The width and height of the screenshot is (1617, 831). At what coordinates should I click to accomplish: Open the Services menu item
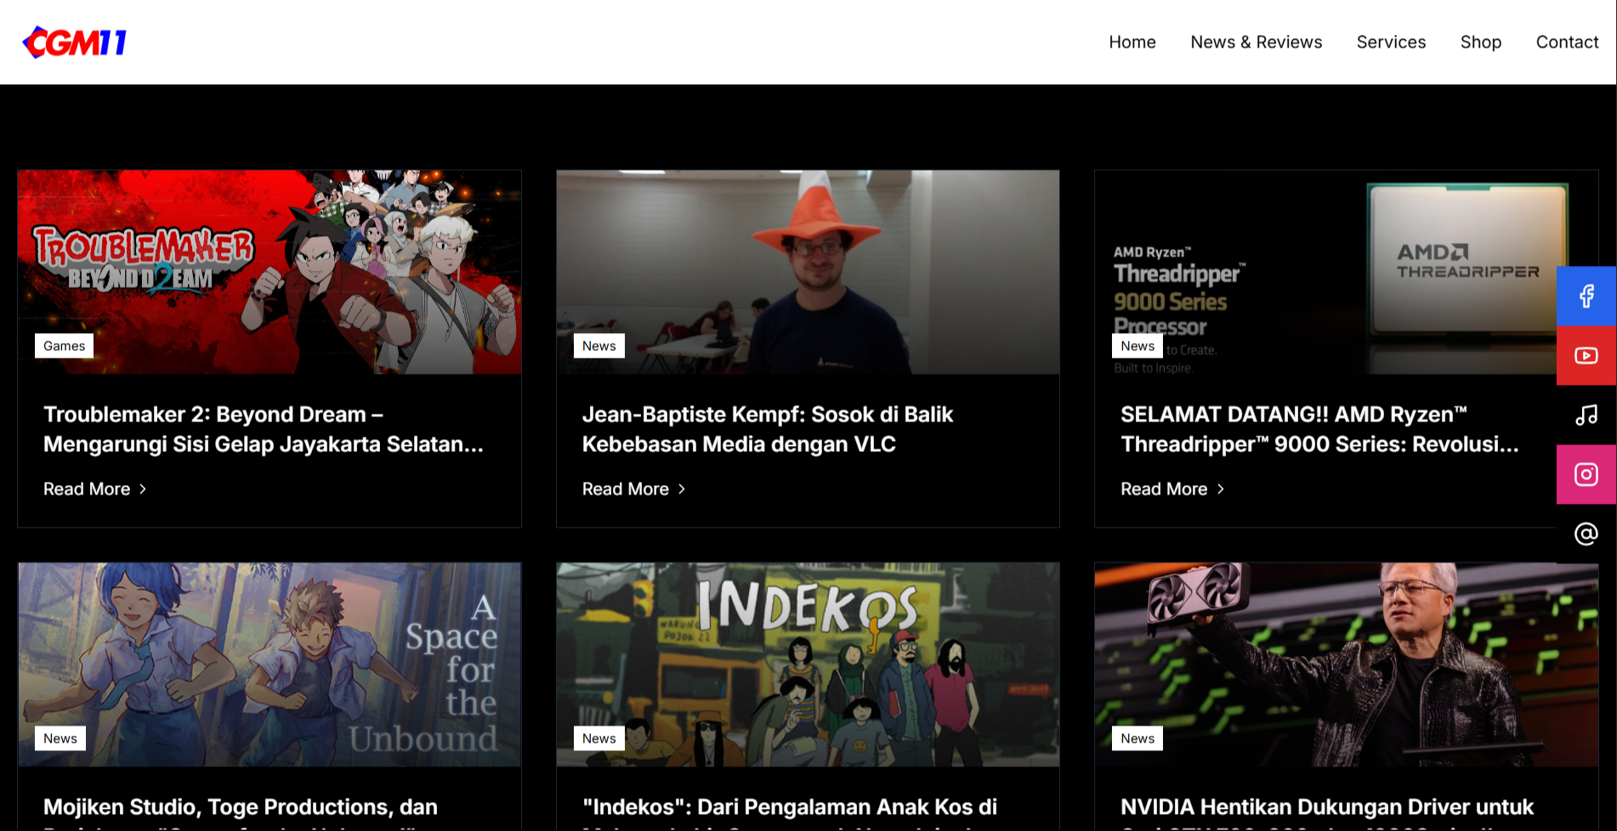pos(1391,42)
